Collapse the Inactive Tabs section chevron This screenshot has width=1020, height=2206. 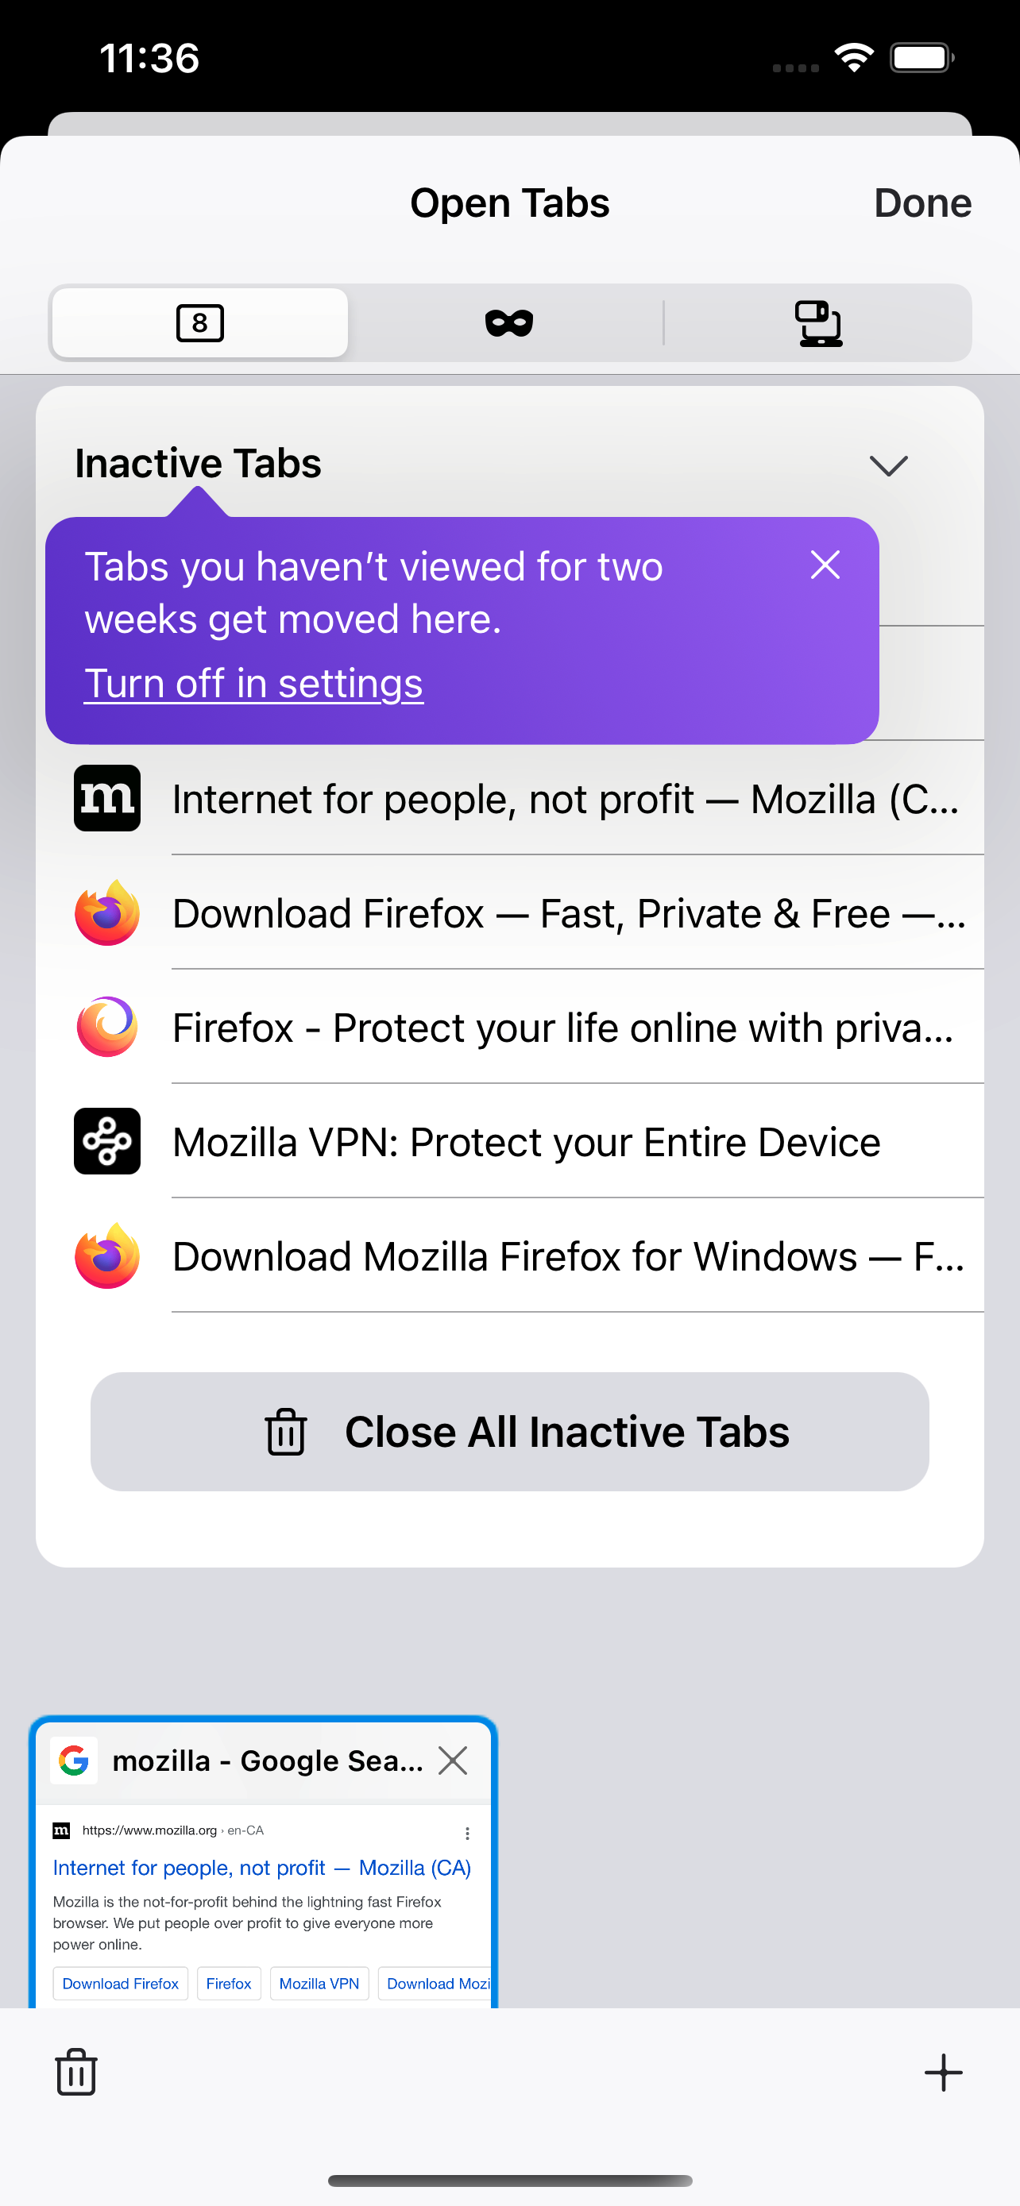coord(887,466)
